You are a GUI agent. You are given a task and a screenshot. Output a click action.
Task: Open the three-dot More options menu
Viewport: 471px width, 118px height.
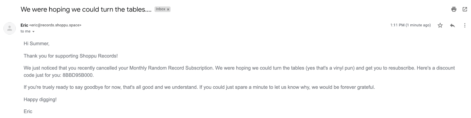465,26
